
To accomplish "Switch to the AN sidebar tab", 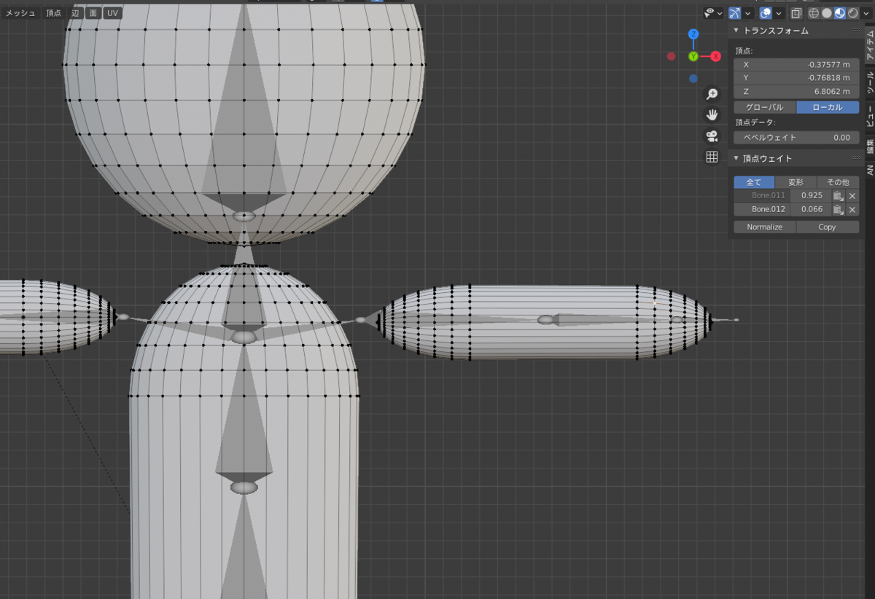I will point(869,169).
